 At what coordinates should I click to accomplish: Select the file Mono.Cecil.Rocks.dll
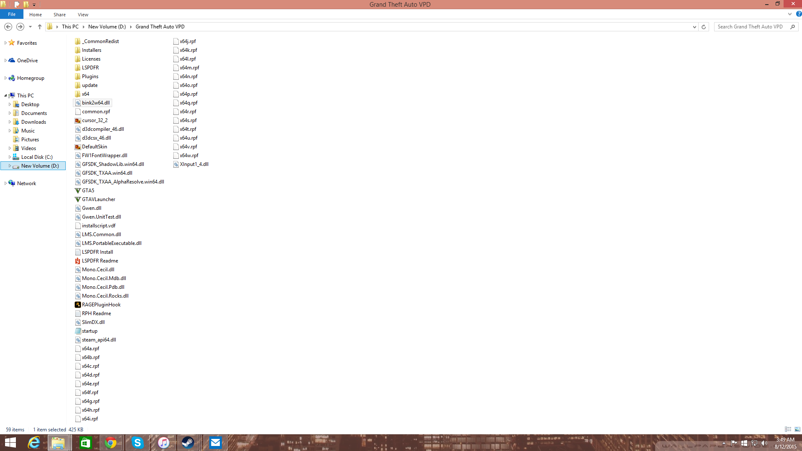pos(102,296)
